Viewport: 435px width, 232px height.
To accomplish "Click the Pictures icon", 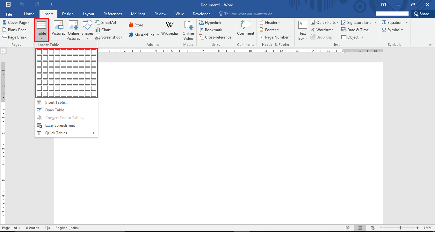I will click(58, 25).
